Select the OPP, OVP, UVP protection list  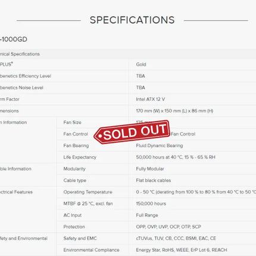click(168, 227)
